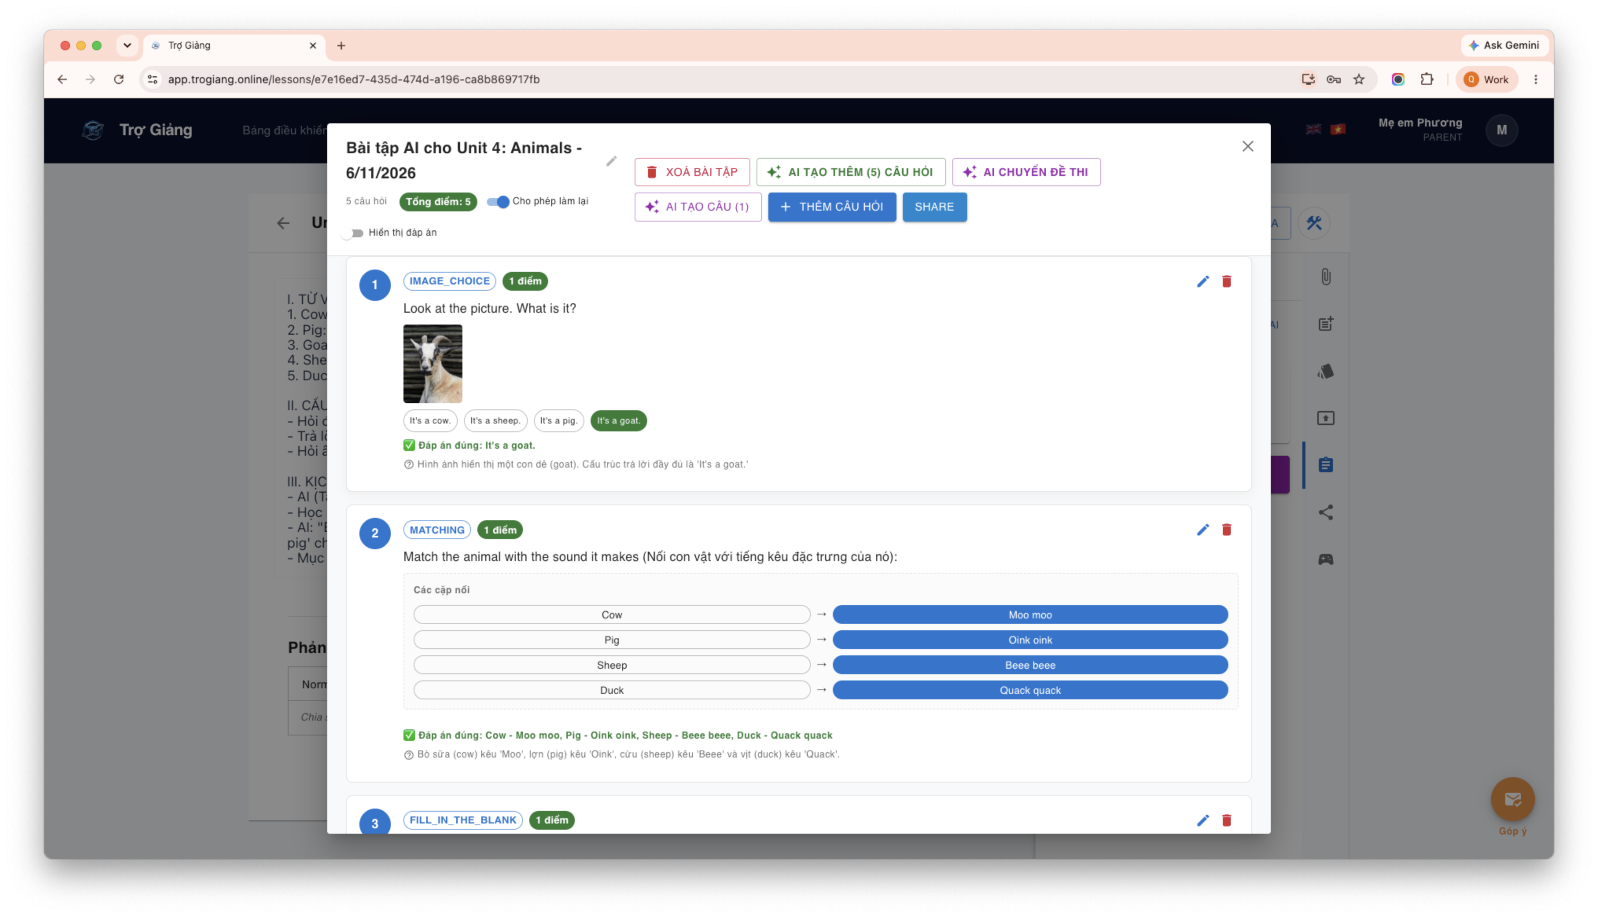Viewport: 1598px width, 917px height.
Task: Reload the page in browser
Action: coord(118,79)
